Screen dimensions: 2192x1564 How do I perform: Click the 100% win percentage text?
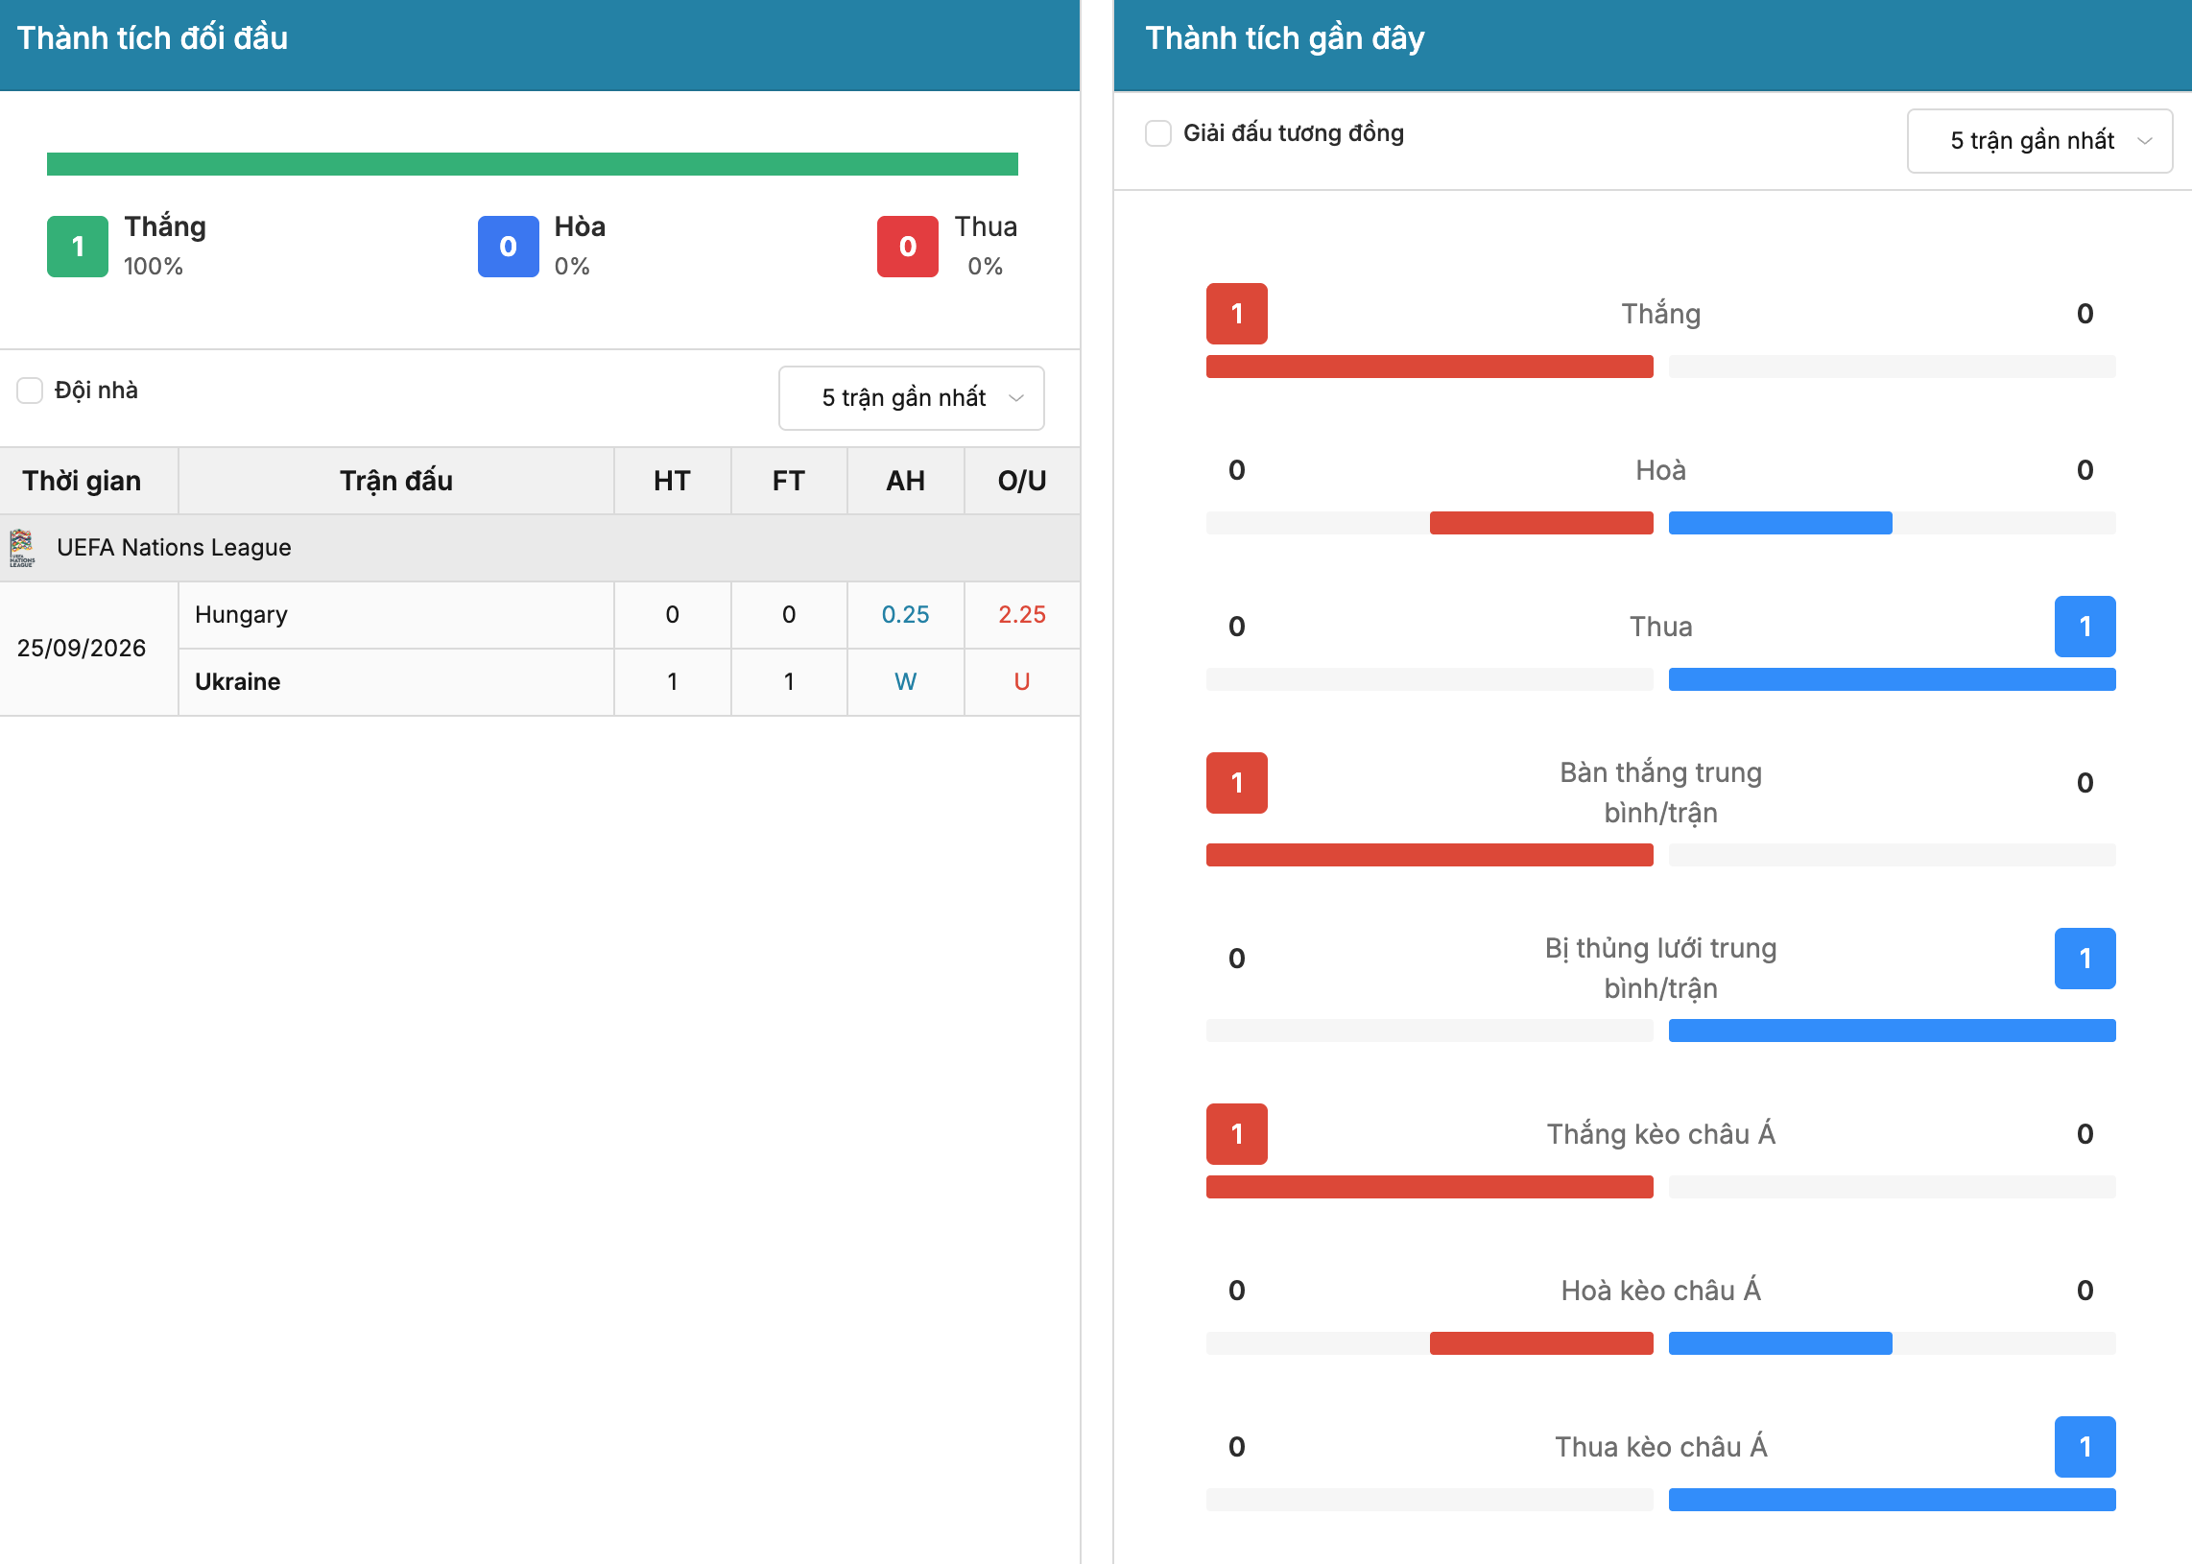point(154,266)
